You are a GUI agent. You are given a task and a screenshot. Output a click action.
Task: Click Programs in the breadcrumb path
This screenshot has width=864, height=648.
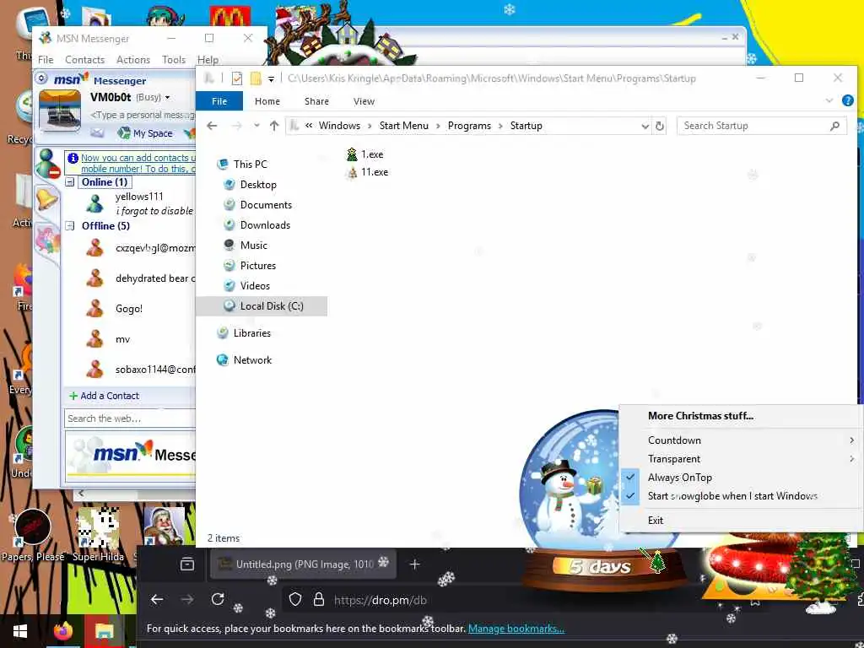469,126
